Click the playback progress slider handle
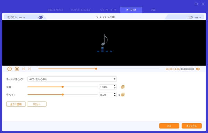 pyautogui.click(x=96, y=69)
